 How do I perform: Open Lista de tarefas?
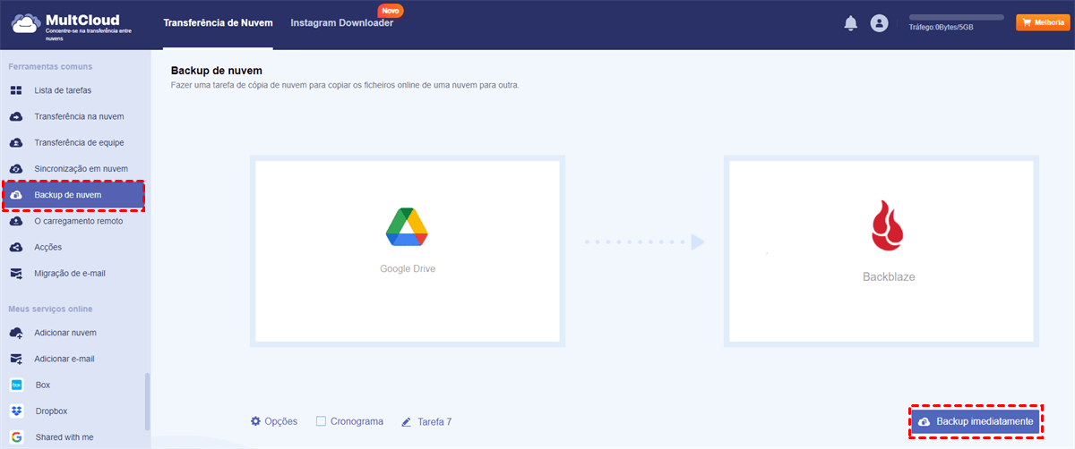[x=63, y=90]
